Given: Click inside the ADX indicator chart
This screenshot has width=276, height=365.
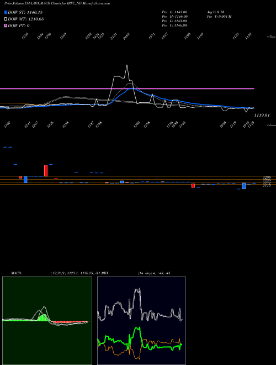Looking at the screenshot, I should tap(141, 321).
